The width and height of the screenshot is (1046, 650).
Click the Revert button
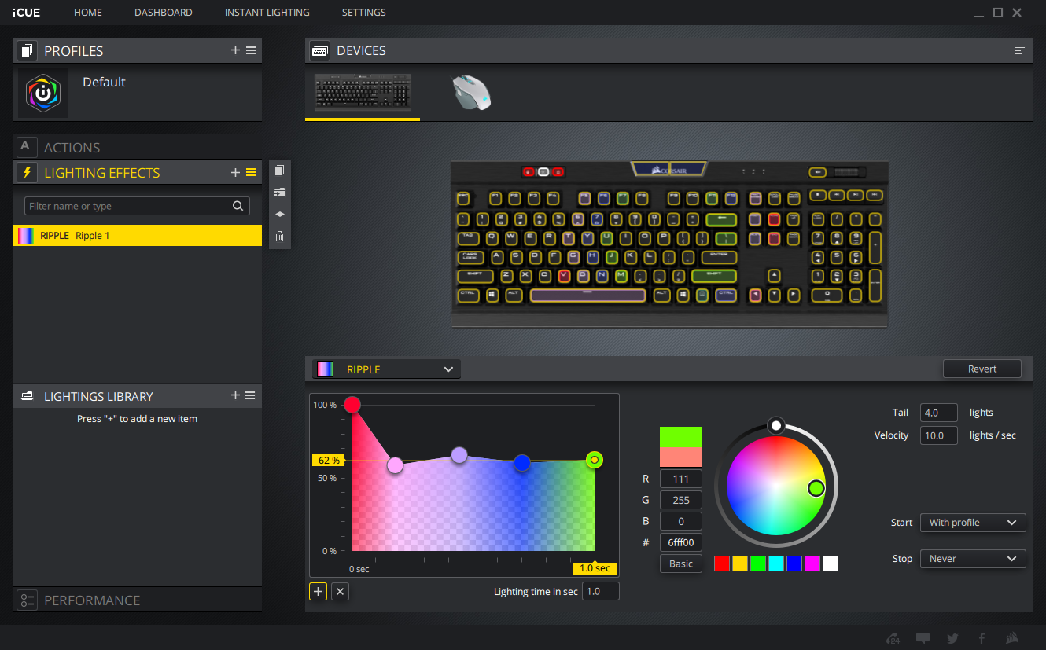[x=982, y=369]
